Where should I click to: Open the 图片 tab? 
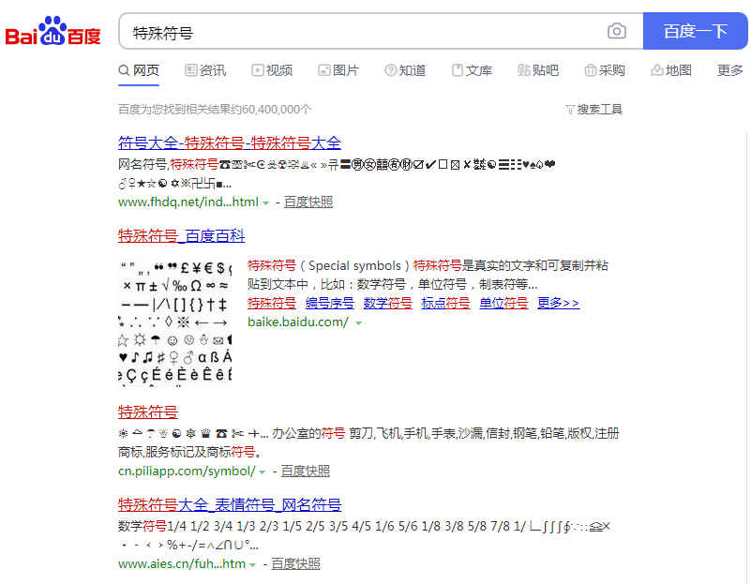tap(338, 70)
